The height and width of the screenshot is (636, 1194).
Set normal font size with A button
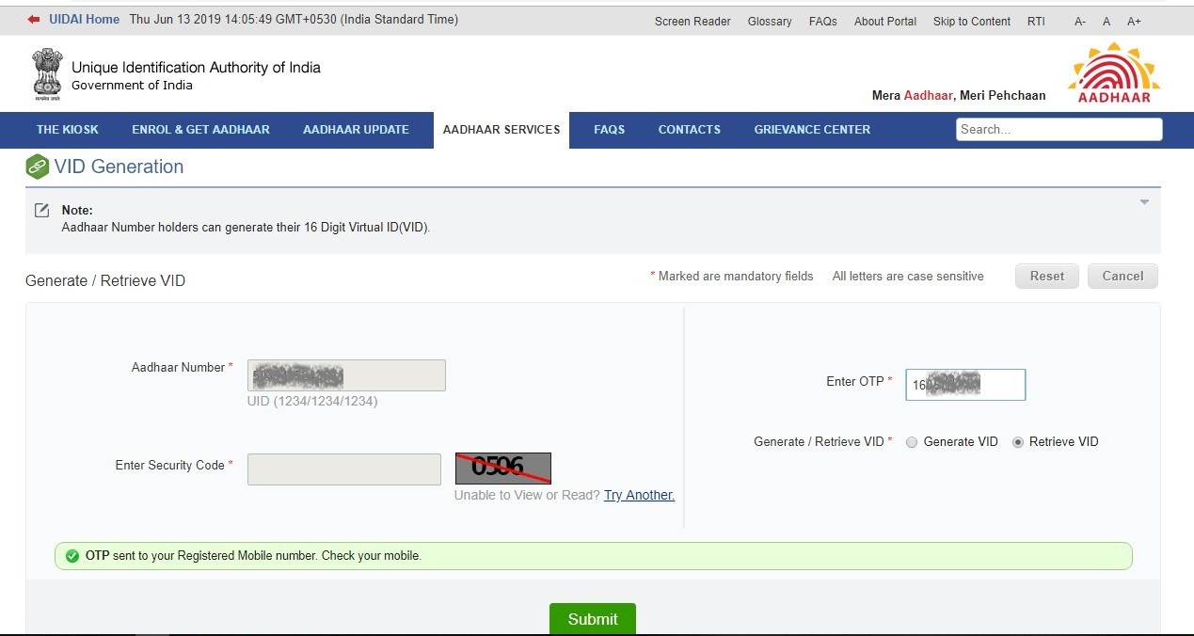(x=1106, y=22)
